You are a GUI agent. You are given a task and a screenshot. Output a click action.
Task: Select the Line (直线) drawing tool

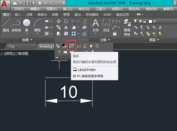pyautogui.click(x=6, y=26)
